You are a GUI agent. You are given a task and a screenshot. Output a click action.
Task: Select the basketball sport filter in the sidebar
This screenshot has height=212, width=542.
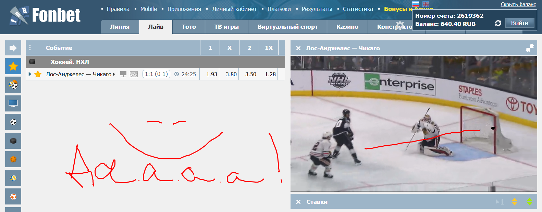13,159
